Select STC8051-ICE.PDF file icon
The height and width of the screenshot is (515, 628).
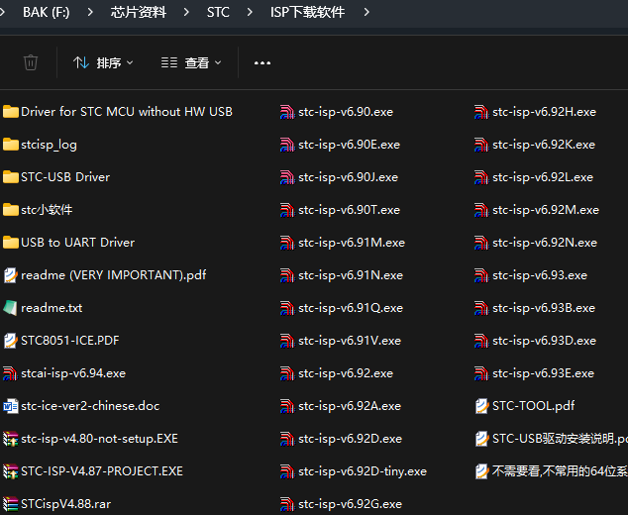click(11, 341)
